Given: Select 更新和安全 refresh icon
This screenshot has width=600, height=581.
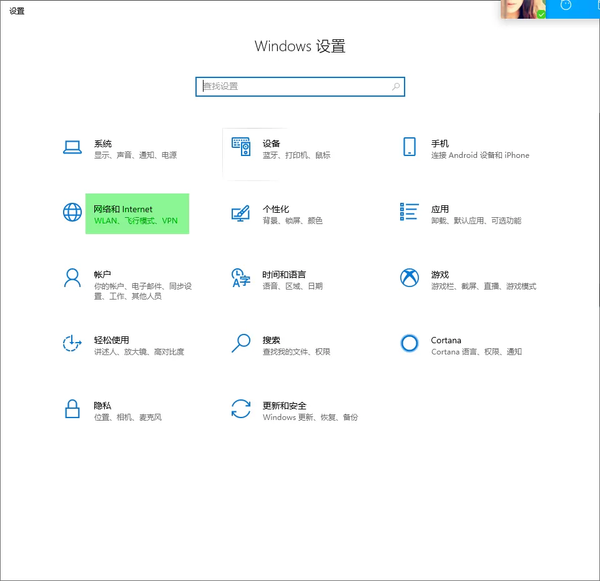Looking at the screenshot, I should click(242, 409).
